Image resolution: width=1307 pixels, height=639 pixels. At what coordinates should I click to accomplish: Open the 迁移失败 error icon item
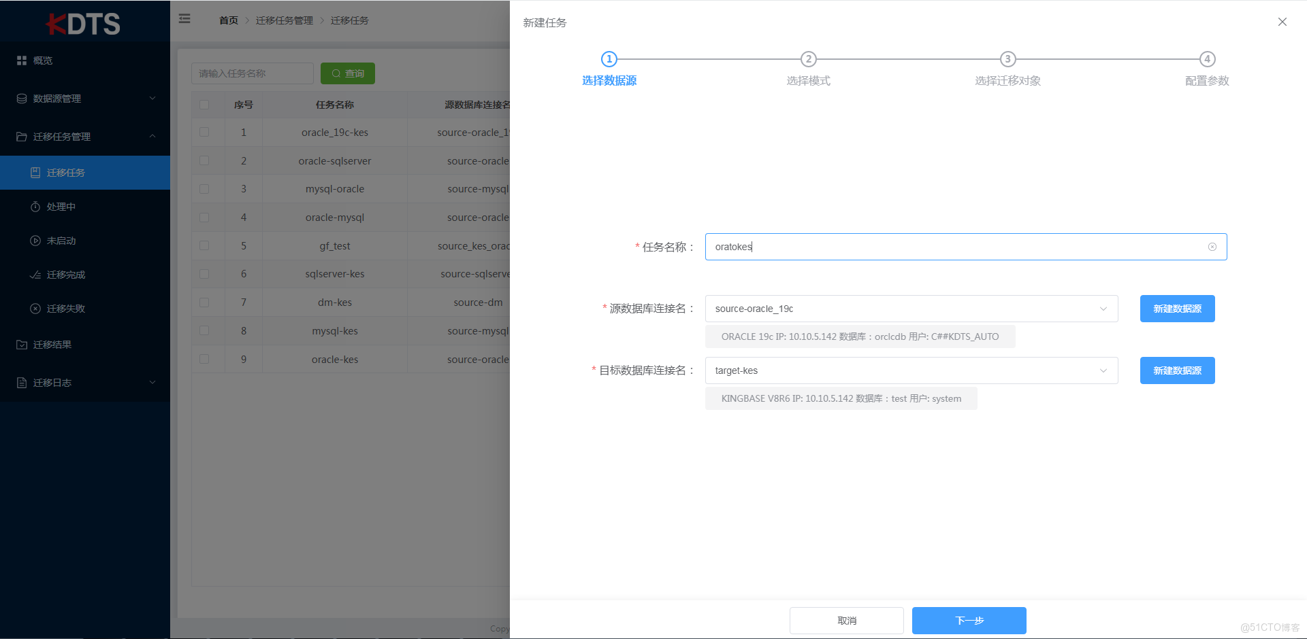point(35,309)
